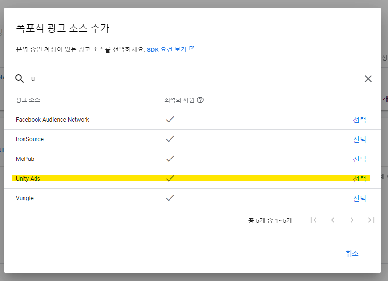Viewport: 388px width, 281px height.
Task: Open the SDK 요건 보기 link
Action: coord(167,49)
